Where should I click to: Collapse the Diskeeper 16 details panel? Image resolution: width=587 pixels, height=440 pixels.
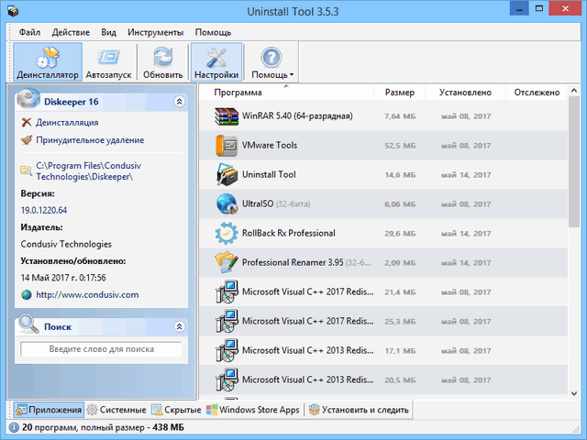click(x=179, y=100)
